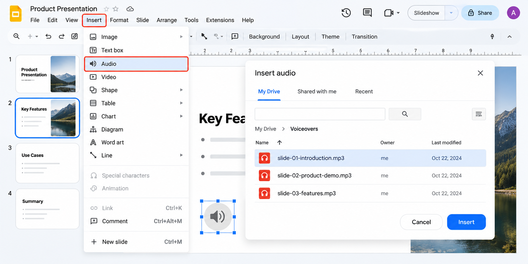528x264 pixels.
Task: Click the blue Insert button
Action: coord(466,222)
